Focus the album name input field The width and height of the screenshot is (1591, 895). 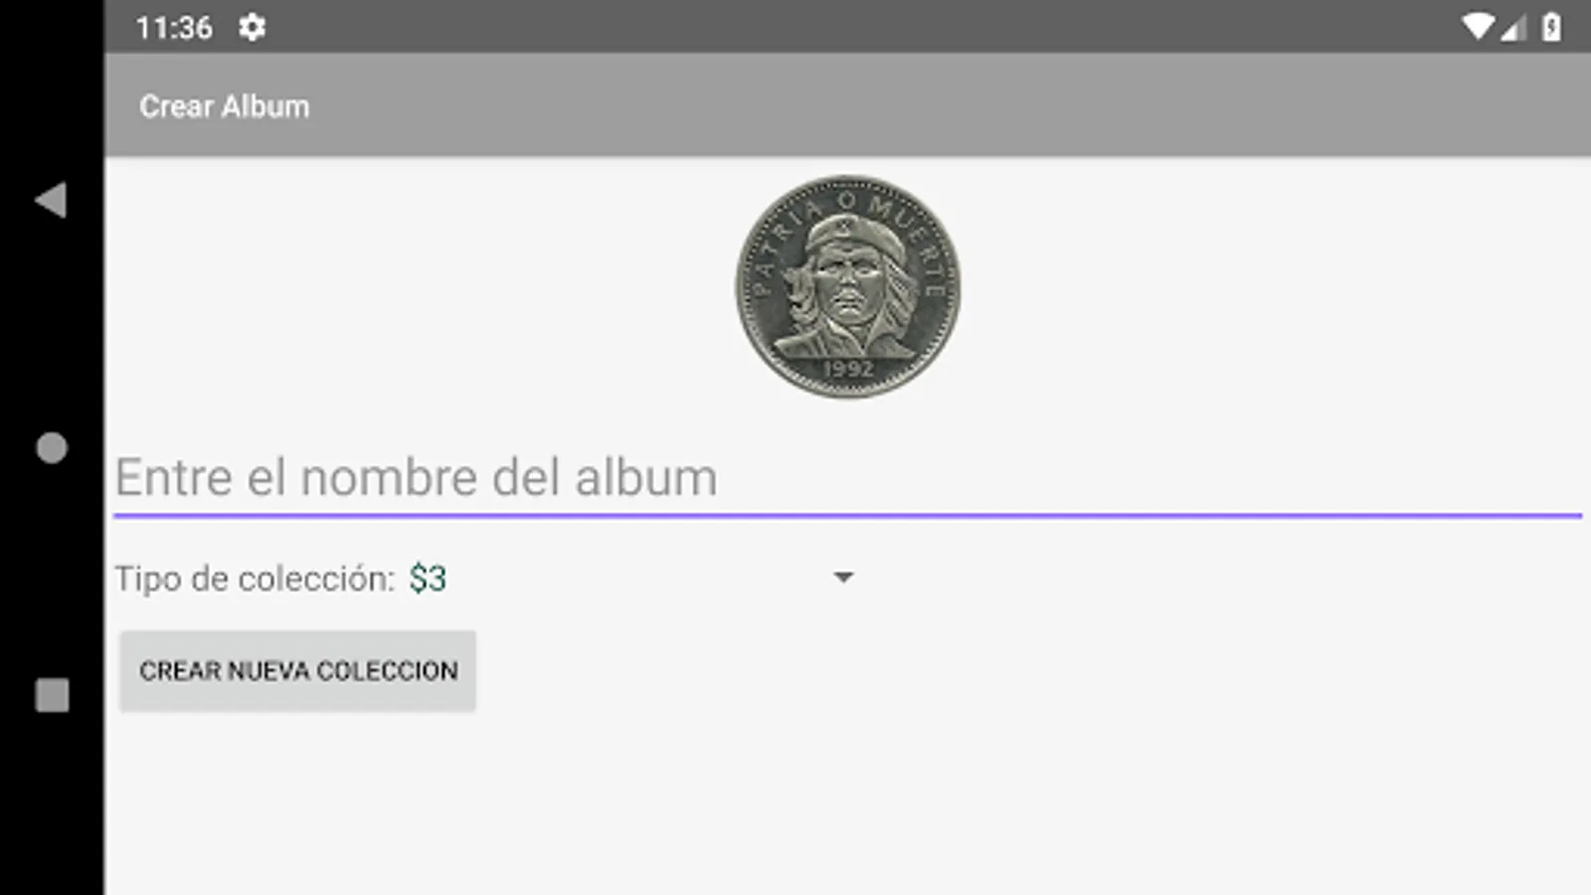tap(847, 478)
